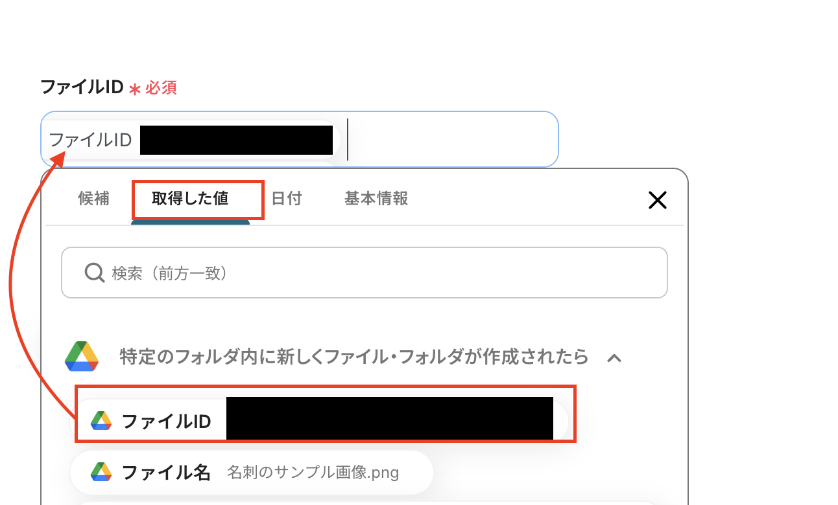Choose the ファイル名 名刺のサンプル画像.png value
838x505 pixels.
(251, 472)
